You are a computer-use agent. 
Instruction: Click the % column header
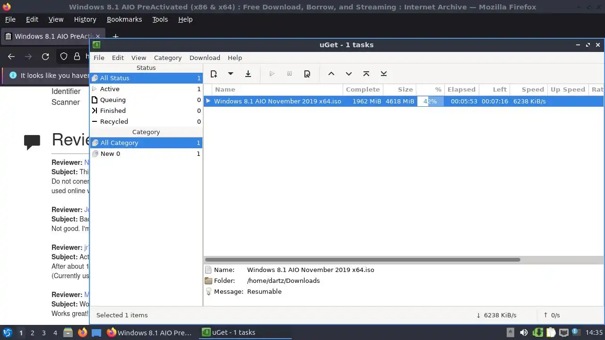click(x=431, y=89)
